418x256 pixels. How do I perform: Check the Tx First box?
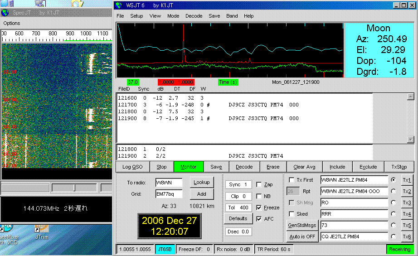292,180
